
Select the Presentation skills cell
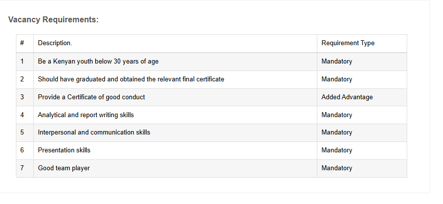pos(64,150)
